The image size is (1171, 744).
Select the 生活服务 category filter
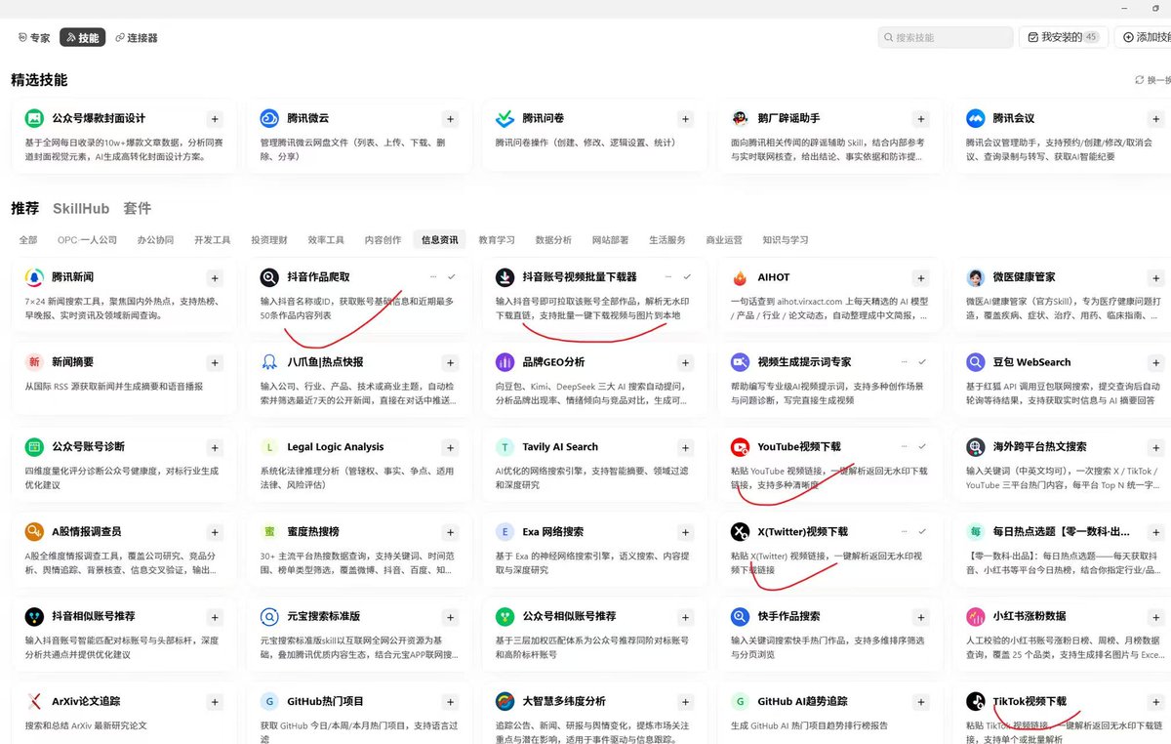coord(667,239)
